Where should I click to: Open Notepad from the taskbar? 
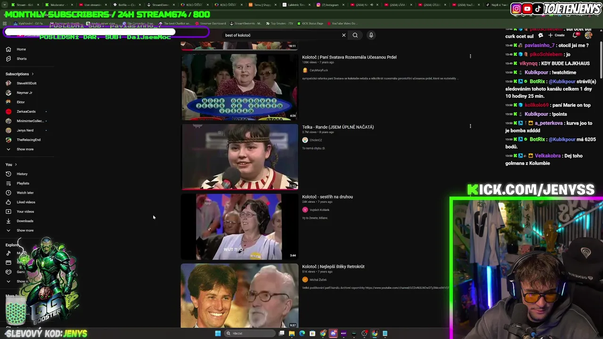coord(385,333)
